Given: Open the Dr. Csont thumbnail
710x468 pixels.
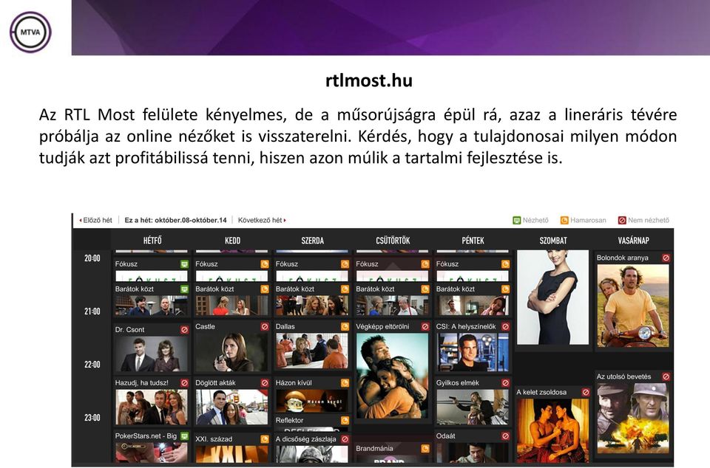Looking at the screenshot, I should coord(151,354).
